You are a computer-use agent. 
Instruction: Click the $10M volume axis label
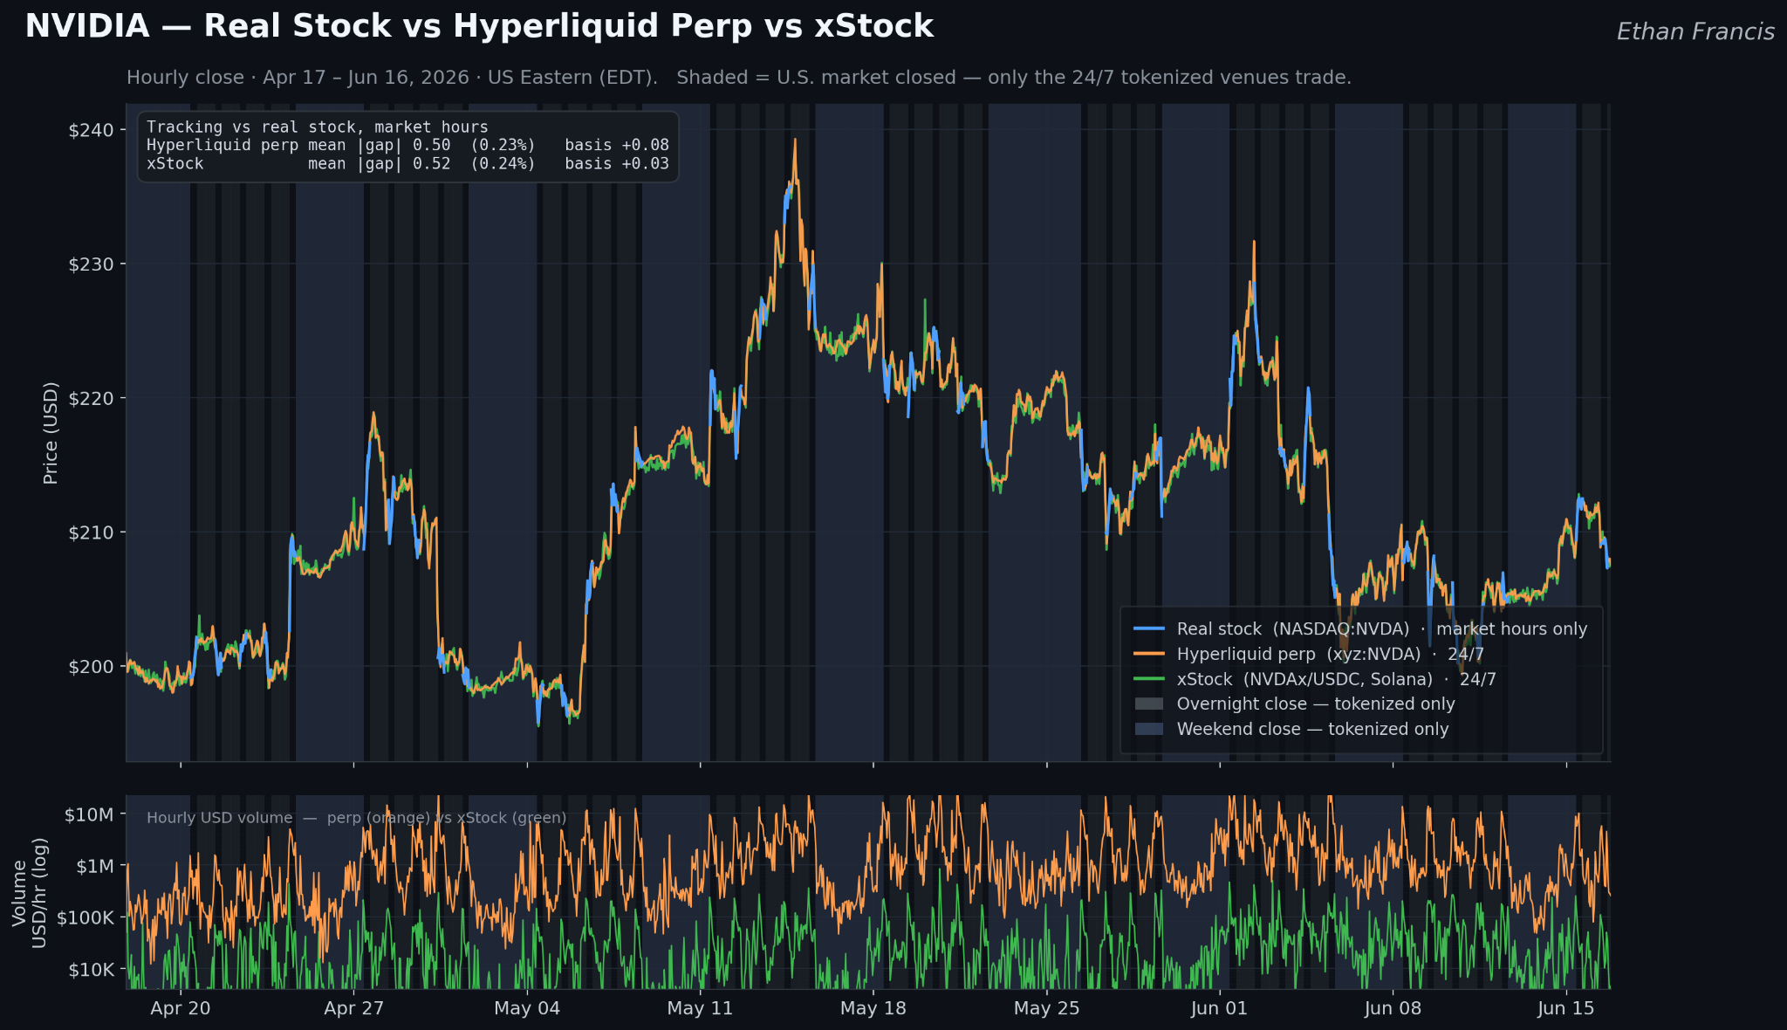89,814
